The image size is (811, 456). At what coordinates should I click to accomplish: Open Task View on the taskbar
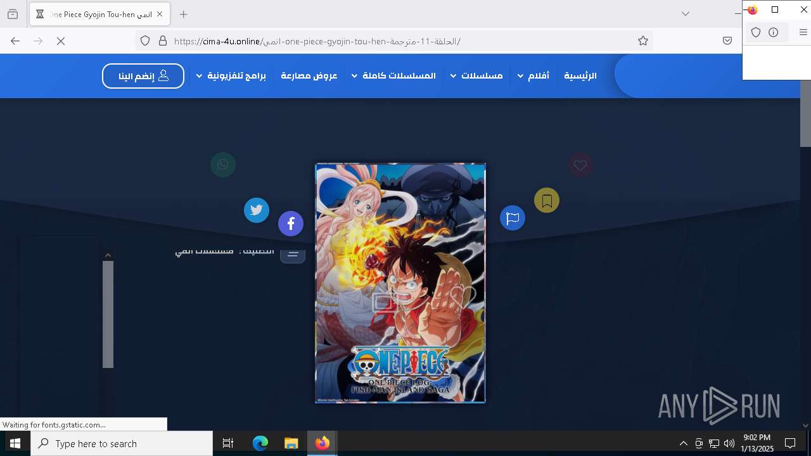click(228, 443)
